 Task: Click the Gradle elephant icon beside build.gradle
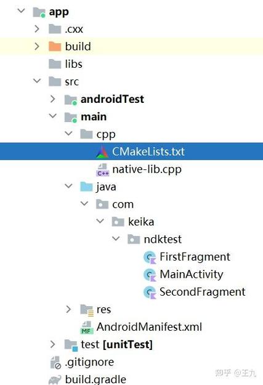(x=55, y=379)
